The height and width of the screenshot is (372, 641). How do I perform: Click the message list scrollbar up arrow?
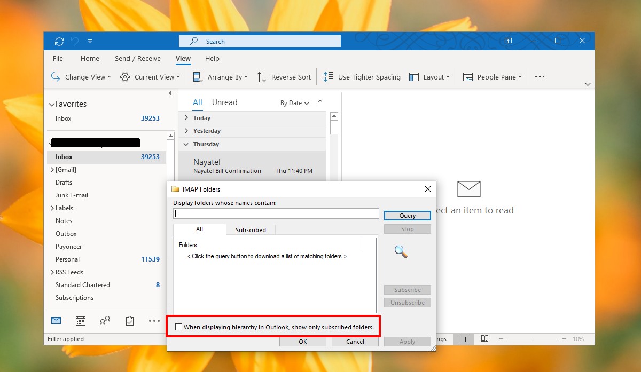pos(334,116)
